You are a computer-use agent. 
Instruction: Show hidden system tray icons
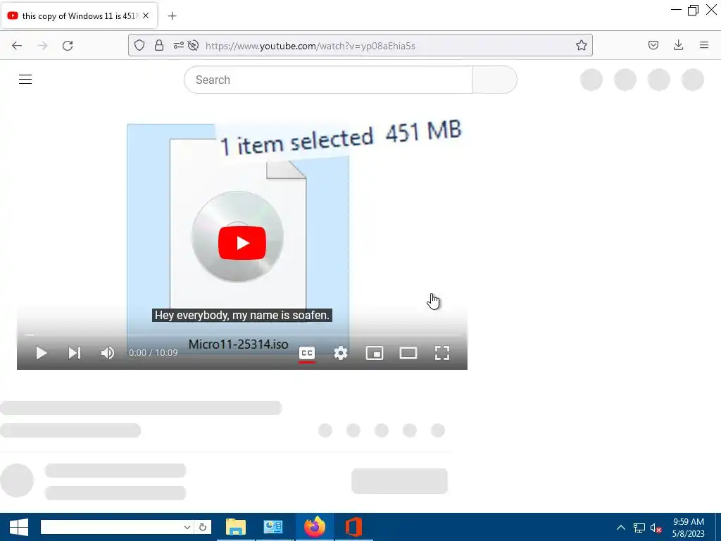tap(621, 528)
